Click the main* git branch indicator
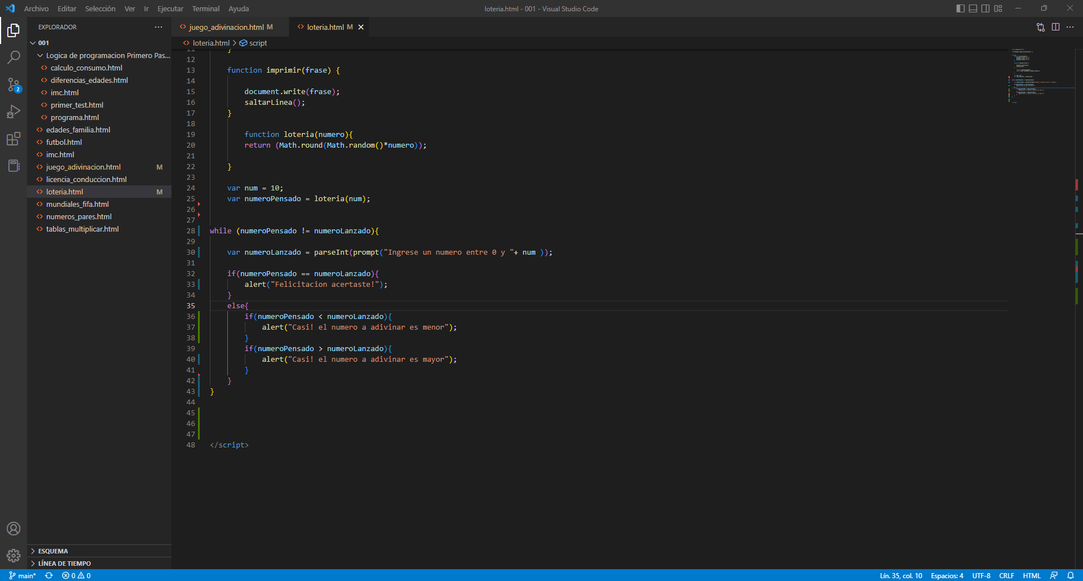 click(23, 575)
